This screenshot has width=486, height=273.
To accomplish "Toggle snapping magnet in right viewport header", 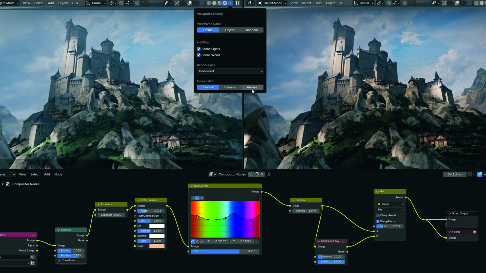I will pyautogui.click(x=389, y=3).
